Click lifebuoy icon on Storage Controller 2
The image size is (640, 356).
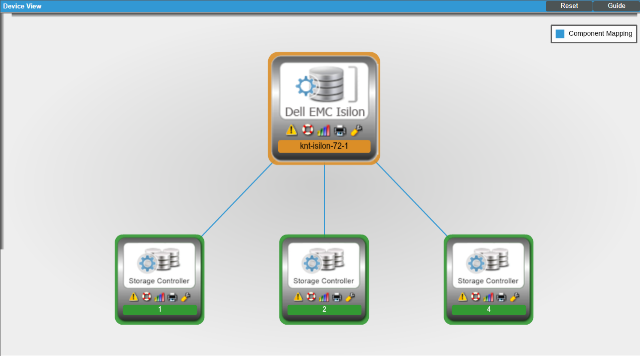[x=311, y=297]
